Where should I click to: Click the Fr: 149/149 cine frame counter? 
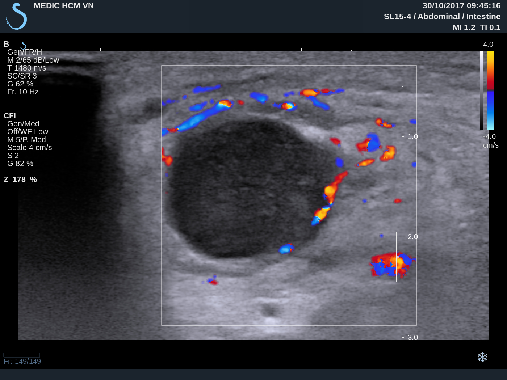[22, 361]
